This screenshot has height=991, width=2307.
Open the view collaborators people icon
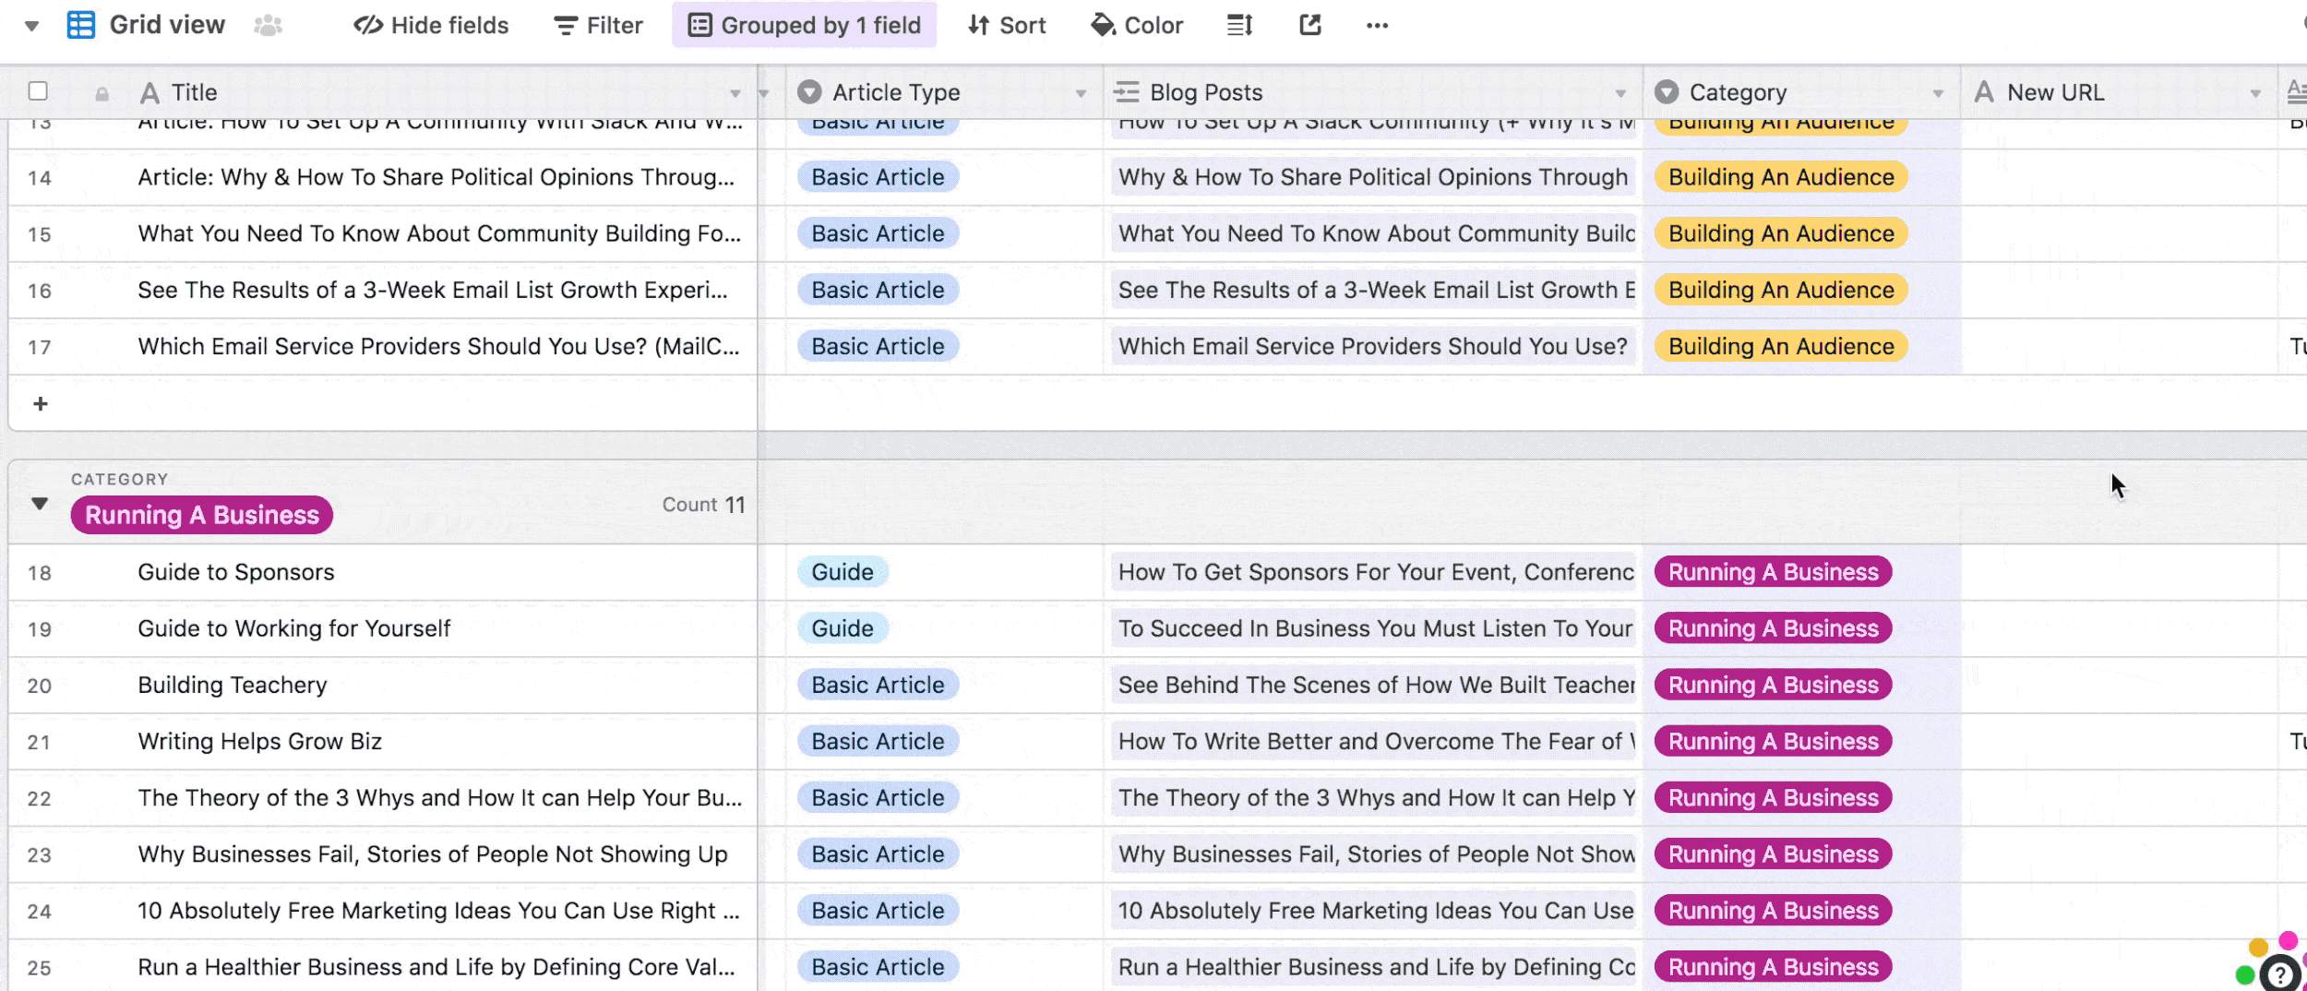coord(268,25)
